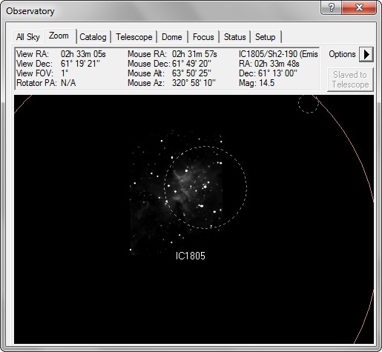Click the View RA value
382x352 pixels.
click(x=83, y=54)
